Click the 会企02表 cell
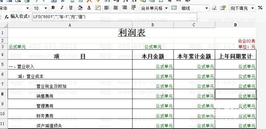 pyautogui.click(x=236, y=41)
